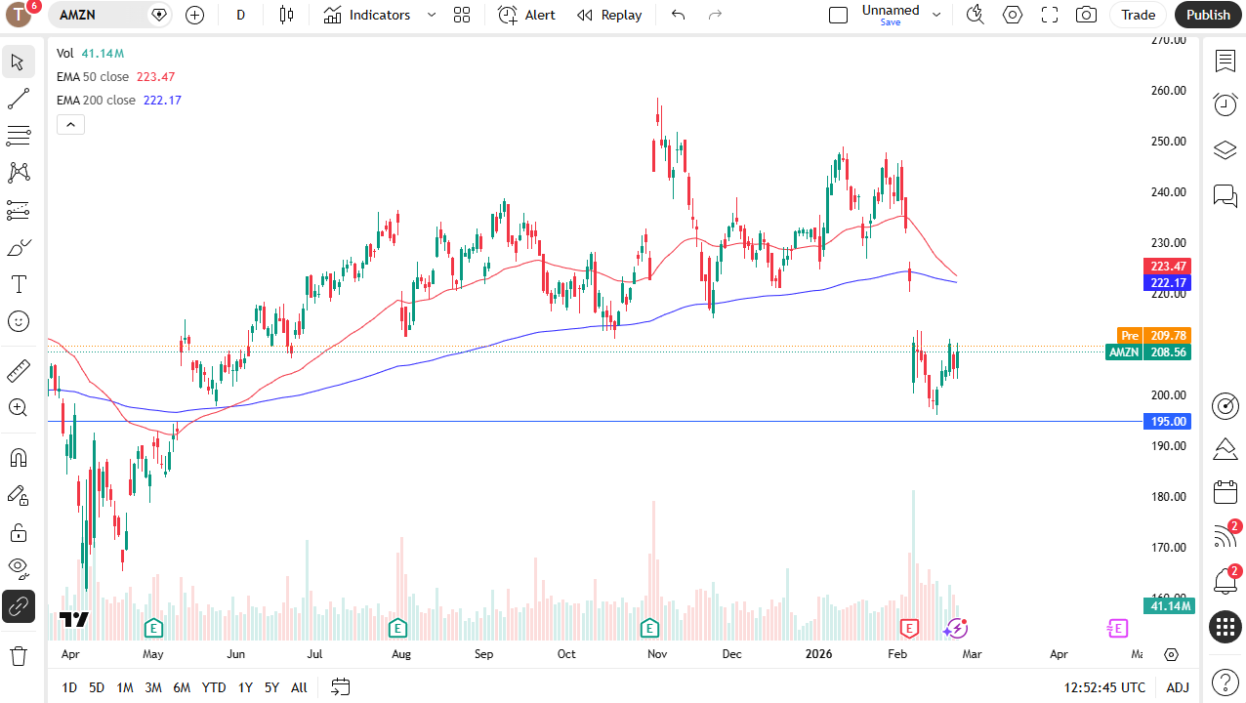Collapse the indicator legend chevron
The width and height of the screenshot is (1246, 703).
70,124
